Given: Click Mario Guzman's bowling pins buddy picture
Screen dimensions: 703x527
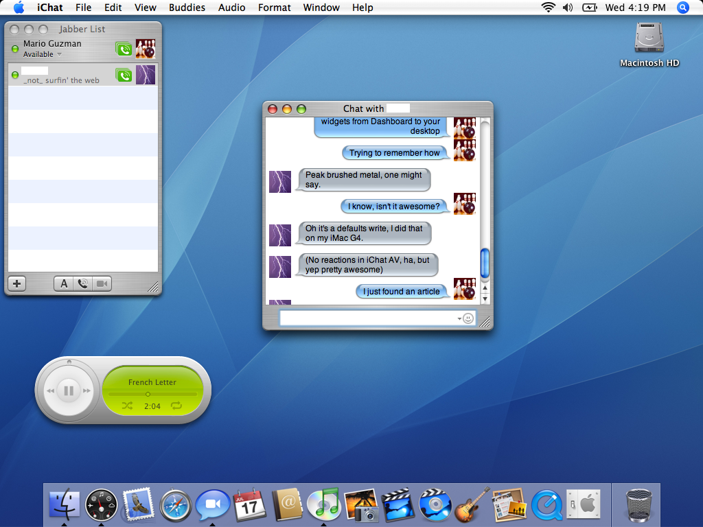Looking at the screenshot, I should pos(146,49).
